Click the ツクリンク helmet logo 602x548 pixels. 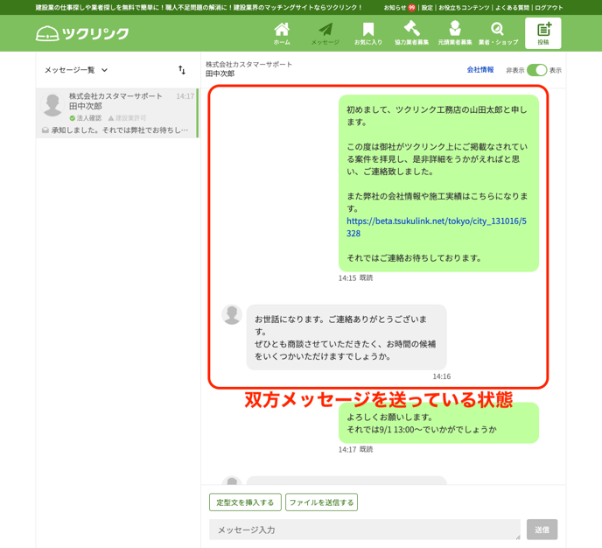tap(82, 33)
